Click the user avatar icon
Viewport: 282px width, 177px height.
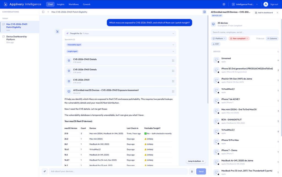(266, 4)
